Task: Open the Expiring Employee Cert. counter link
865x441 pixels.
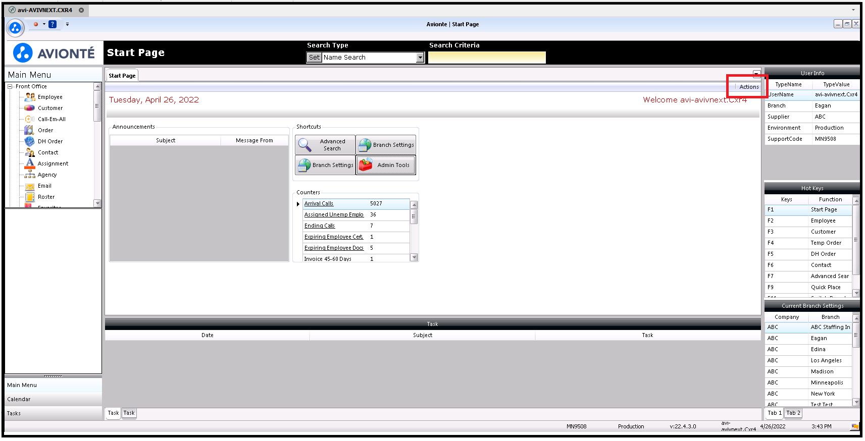Action: 334,237
